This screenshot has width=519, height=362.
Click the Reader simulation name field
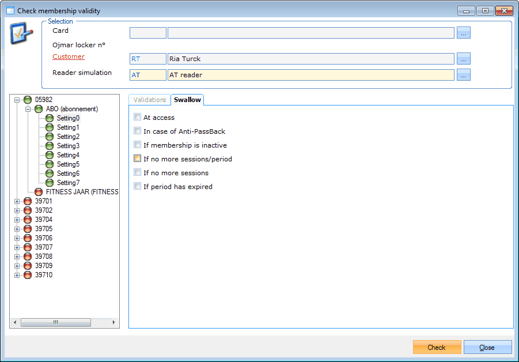(310, 75)
